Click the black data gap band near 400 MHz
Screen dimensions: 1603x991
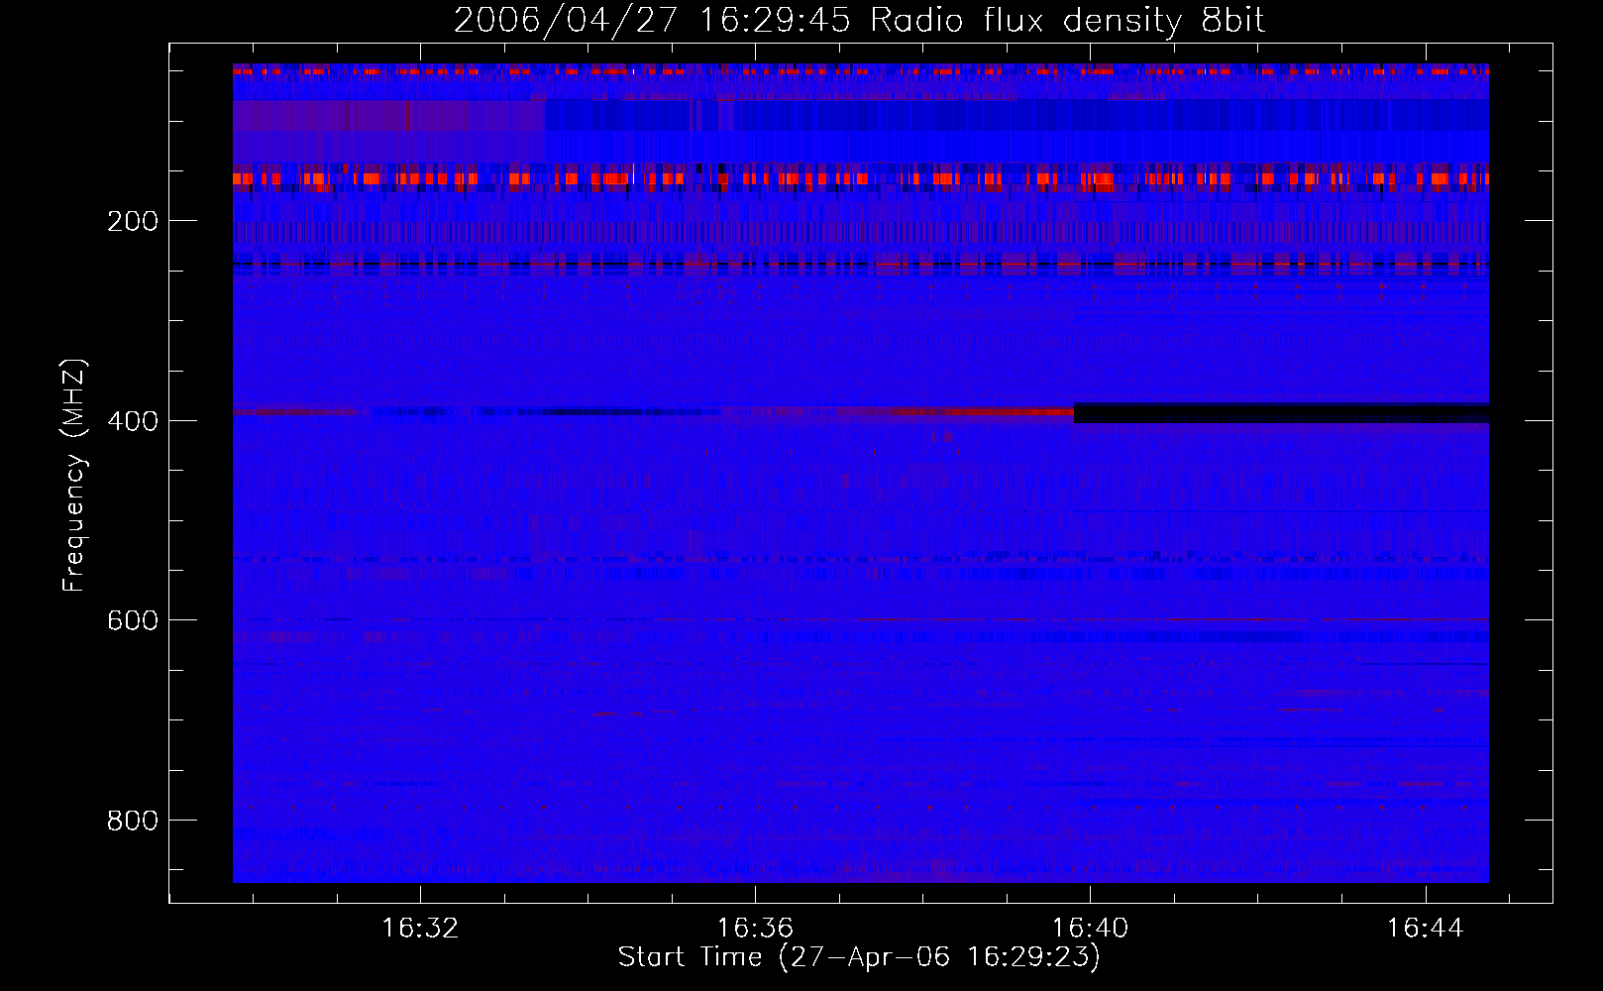(x=1281, y=413)
